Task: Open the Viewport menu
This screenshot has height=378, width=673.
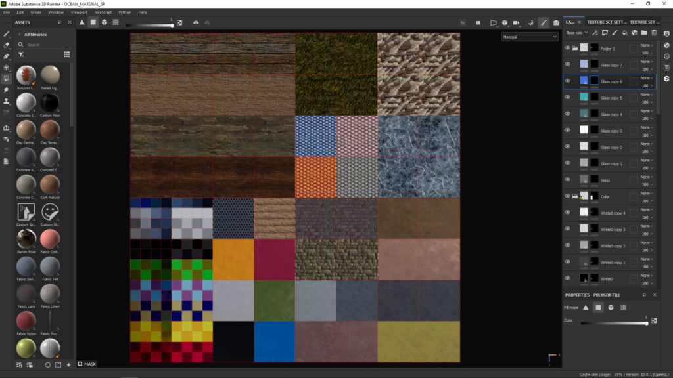Action: pos(78,12)
